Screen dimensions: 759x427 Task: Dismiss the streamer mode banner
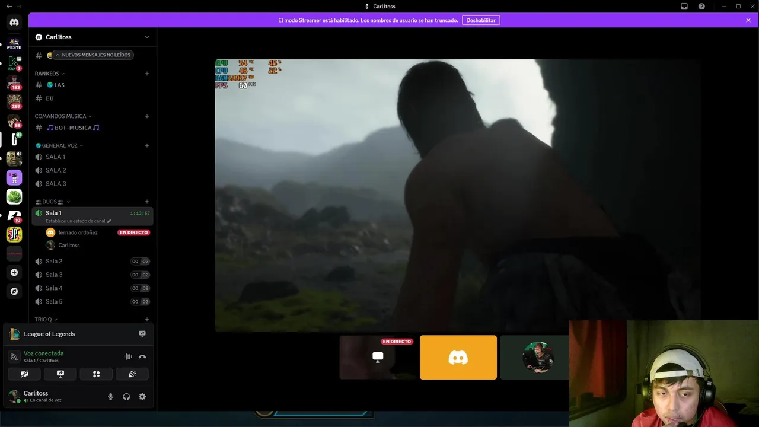[x=748, y=20]
